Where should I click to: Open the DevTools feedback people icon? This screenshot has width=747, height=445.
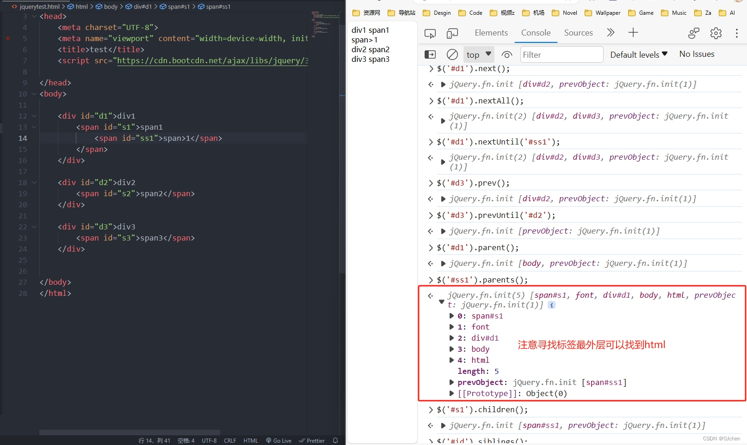[x=694, y=33]
